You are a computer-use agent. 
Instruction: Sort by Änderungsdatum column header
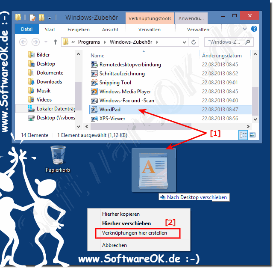click(x=222, y=56)
